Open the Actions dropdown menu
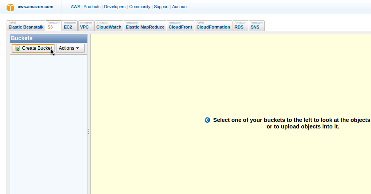This screenshot has width=371, height=194. click(70, 48)
